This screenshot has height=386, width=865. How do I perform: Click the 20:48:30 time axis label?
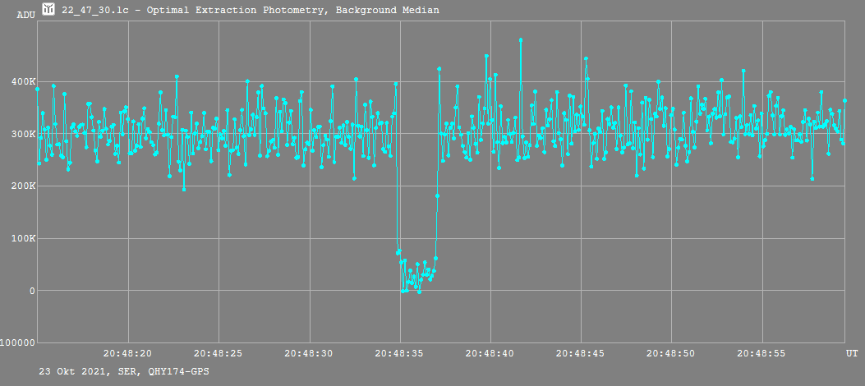coord(309,352)
